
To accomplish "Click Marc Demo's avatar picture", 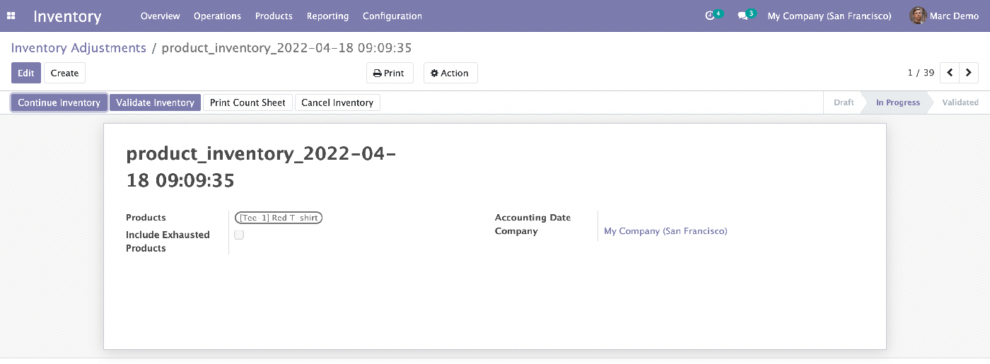I will [918, 16].
